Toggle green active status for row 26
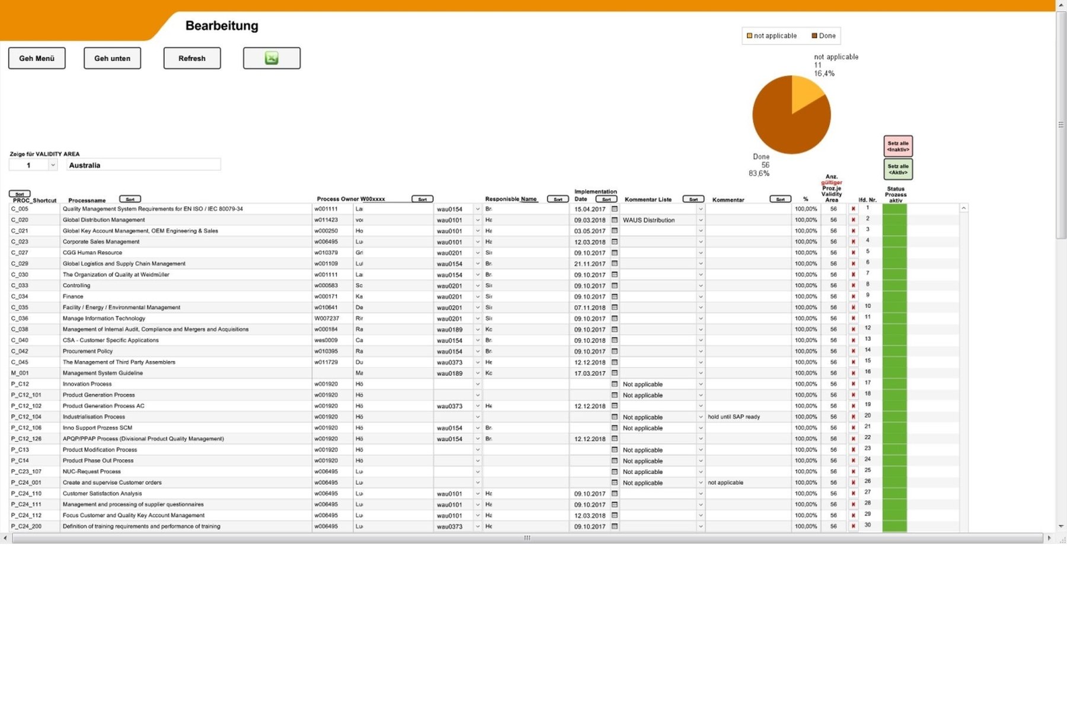1067x711 pixels. point(895,482)
